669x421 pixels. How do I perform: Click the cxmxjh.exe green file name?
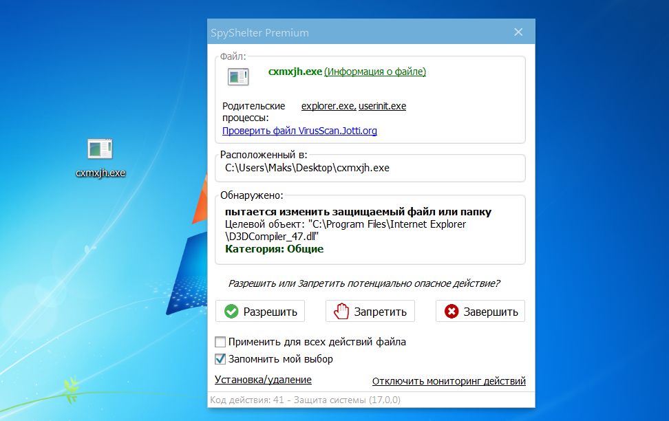pyautogui.click(x=295, y=72)
